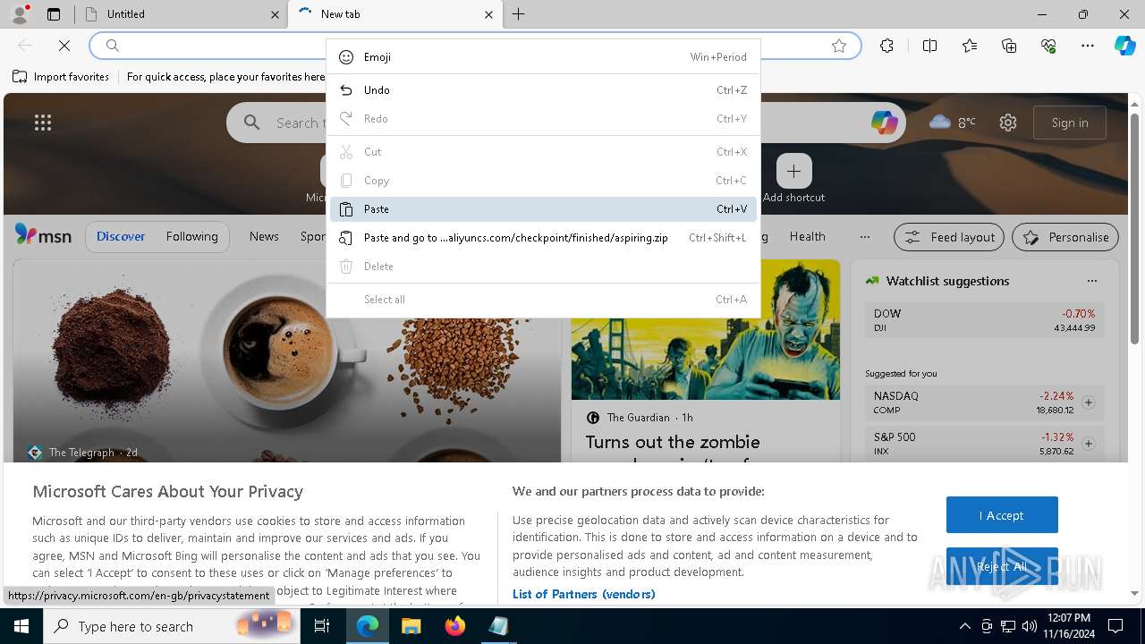Open the Favorites hub
Image resolution: width=1145 pixels, height=644 pixels.
[x=970, y=46]
